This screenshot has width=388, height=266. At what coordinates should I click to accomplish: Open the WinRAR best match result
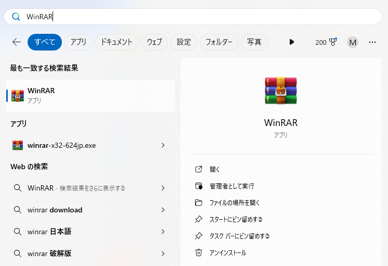[x=91, y=96]
